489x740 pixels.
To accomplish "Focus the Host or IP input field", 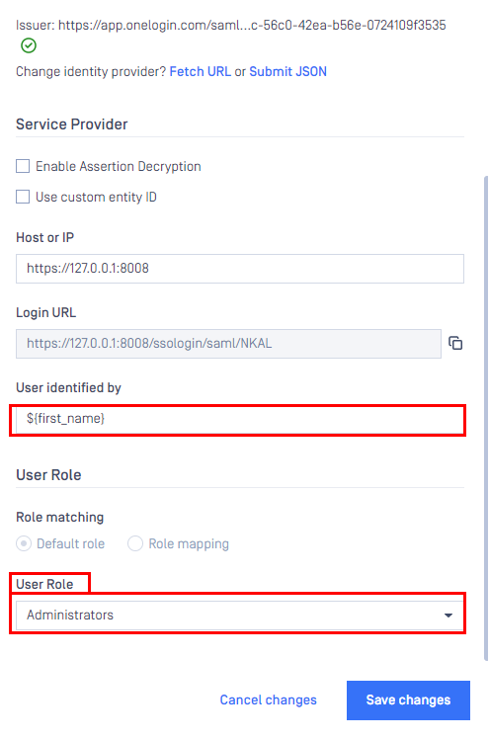I will pos(240,269).
